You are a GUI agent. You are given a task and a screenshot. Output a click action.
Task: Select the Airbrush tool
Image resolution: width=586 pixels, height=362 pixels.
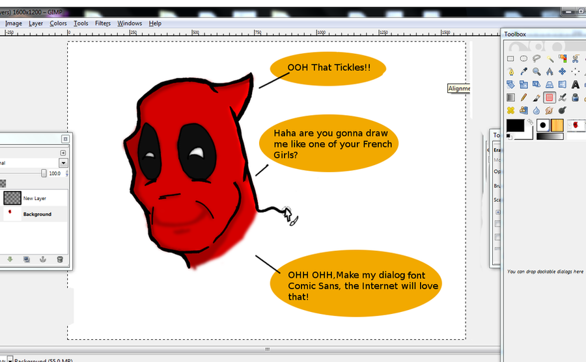[563, 97]
